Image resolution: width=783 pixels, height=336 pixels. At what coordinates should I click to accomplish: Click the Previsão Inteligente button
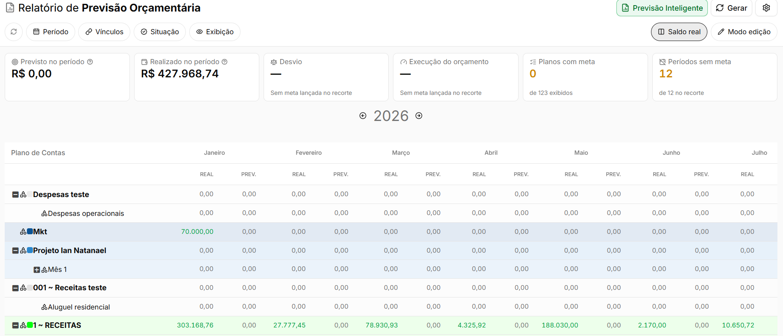pyautogui.click(x=662, y=8)
